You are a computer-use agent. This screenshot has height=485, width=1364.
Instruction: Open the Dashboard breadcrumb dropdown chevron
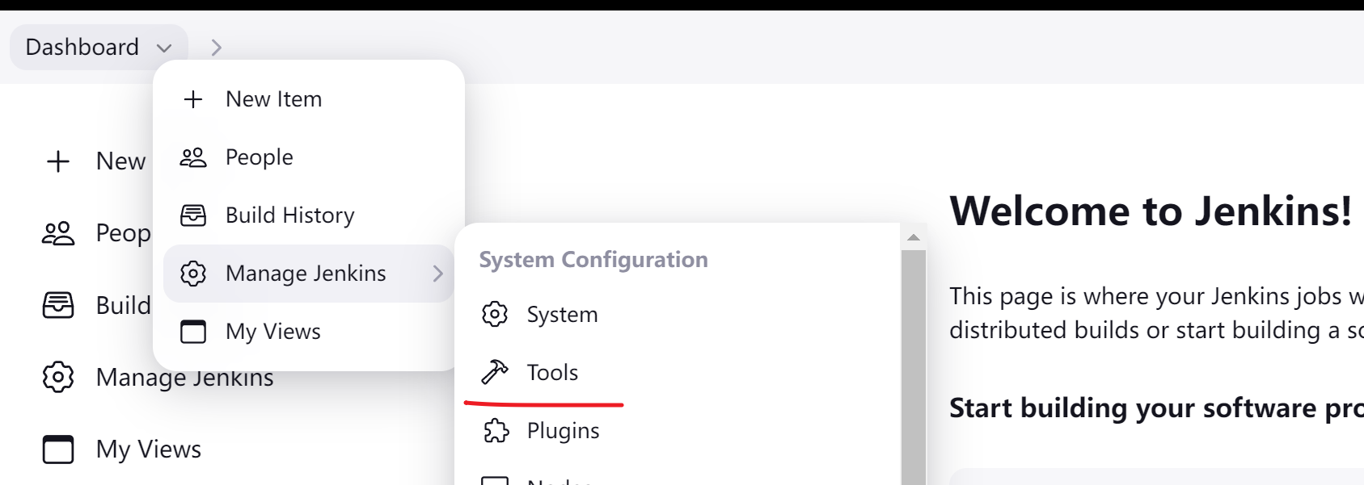[164, 48]
